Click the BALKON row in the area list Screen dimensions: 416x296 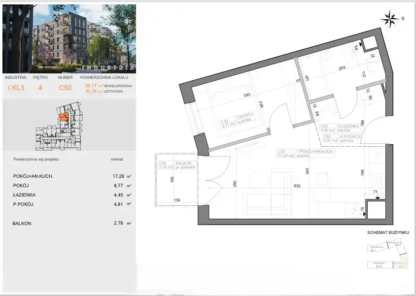click(x=71, y=223)
